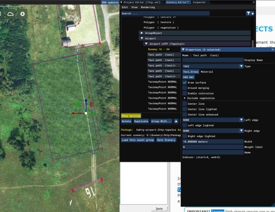275x212 pixels.
Task: Click the Duplicate button
Action: click(x=141, y=121)
